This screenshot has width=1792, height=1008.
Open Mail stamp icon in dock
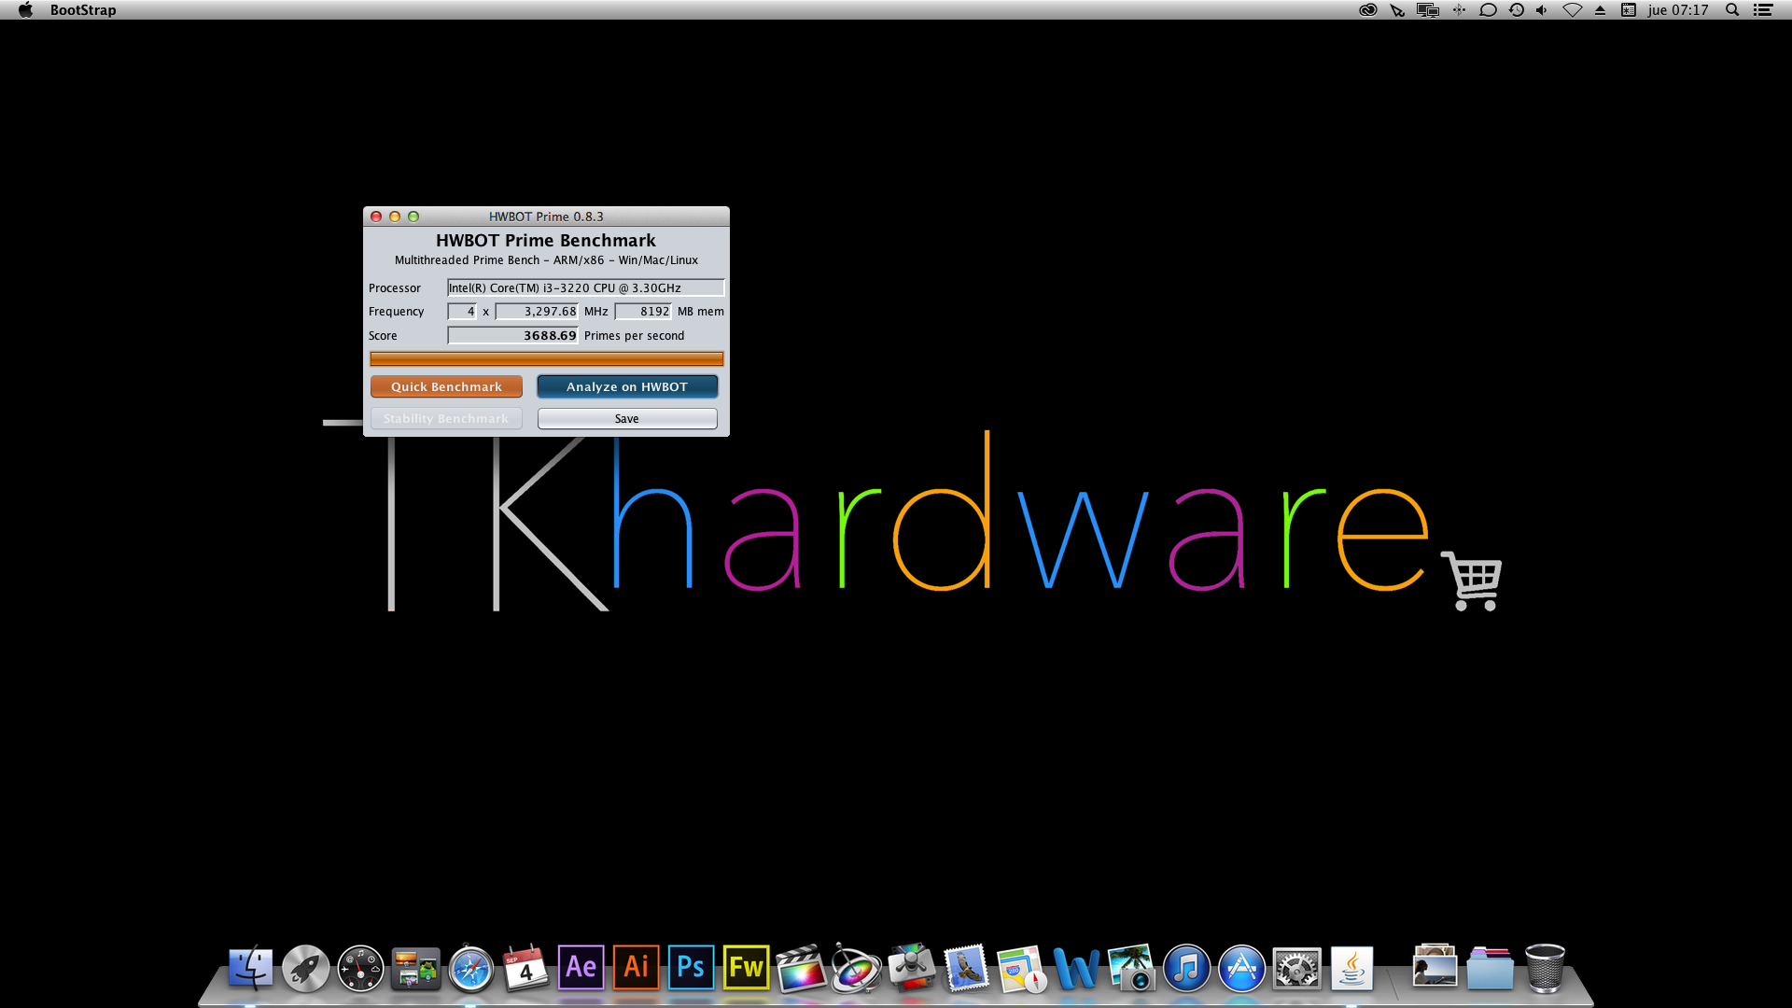(966, 968)
